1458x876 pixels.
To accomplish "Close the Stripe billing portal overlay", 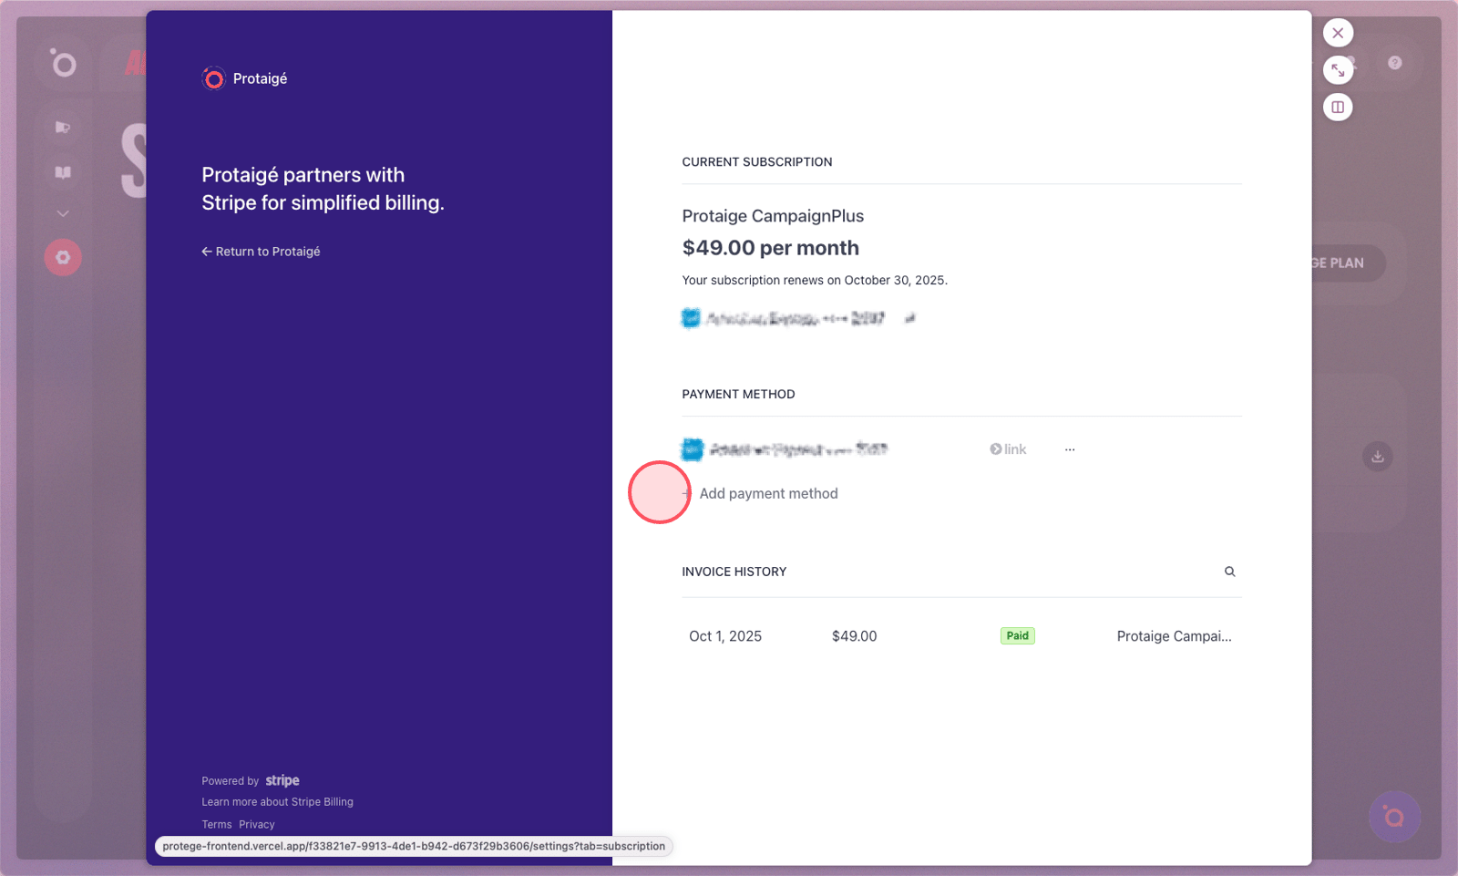I will (1338, 33).
